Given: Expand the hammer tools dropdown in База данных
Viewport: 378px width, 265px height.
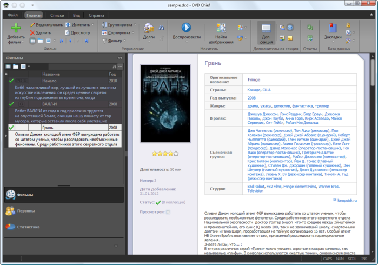Looking at the screenshot, I should [x=354, y=41].
